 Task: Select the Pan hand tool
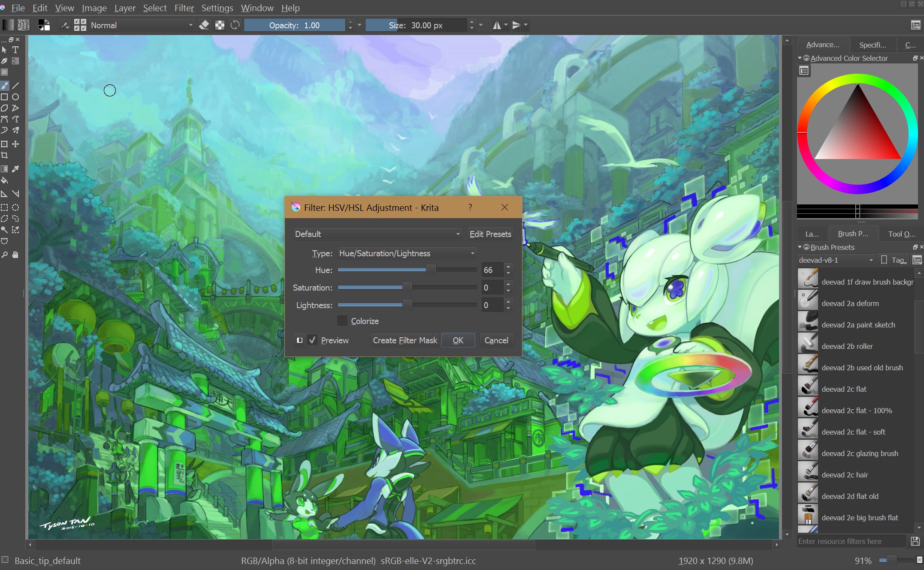(x=15, y=255)
